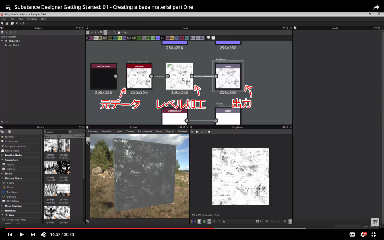Click the graph zoom magnifier icon
Image resolution: width=384 pixels, height=240 pixels.
coord(101,32)
